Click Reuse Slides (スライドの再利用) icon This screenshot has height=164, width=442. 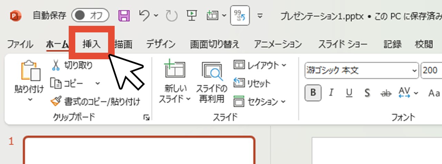tap(212, 83)
